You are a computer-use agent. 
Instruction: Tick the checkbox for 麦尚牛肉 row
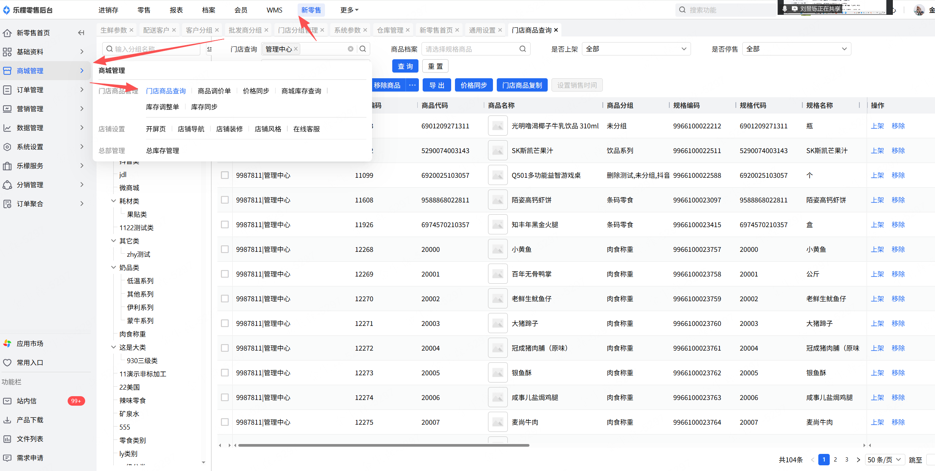click(225, 422)
